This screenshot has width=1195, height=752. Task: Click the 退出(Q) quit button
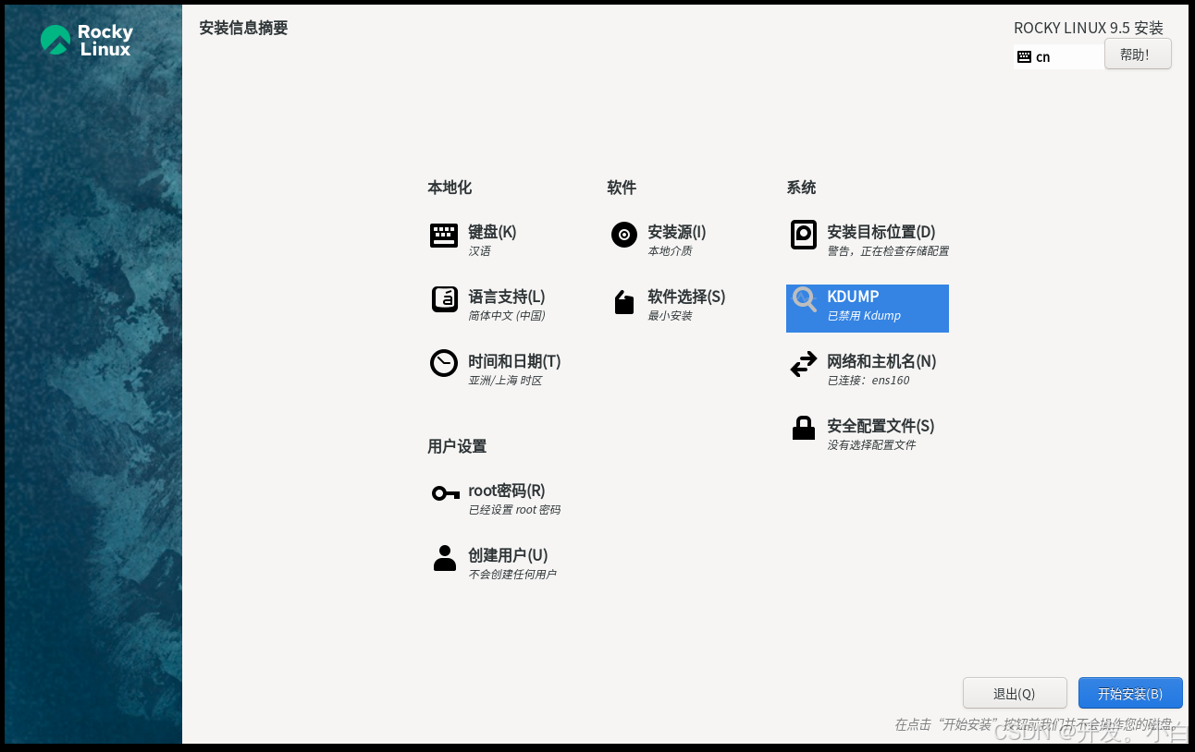[1015, 694]
